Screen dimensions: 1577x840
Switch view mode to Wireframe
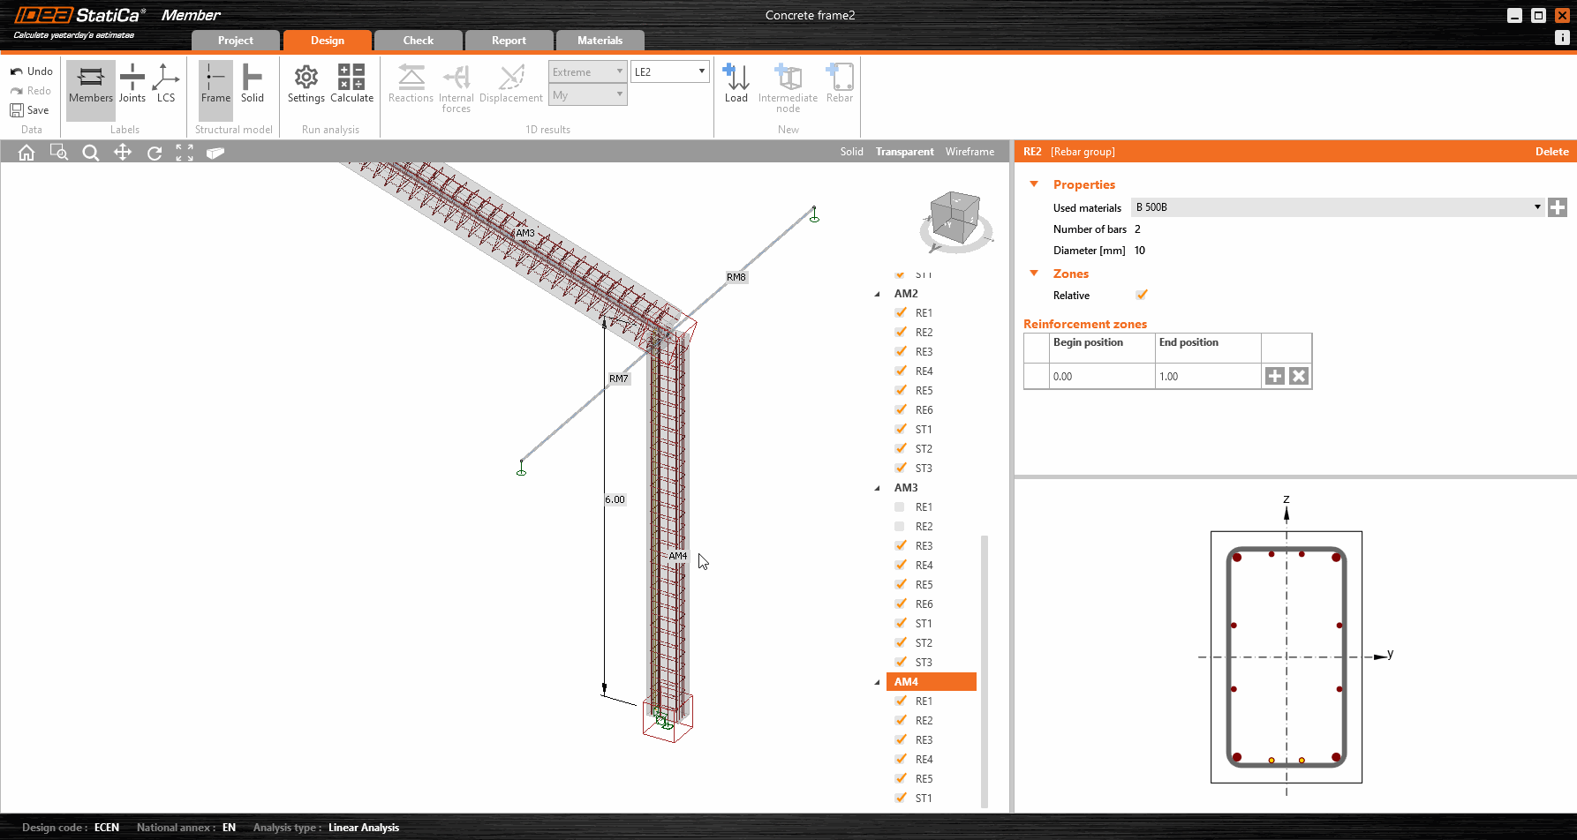[969, 152]
